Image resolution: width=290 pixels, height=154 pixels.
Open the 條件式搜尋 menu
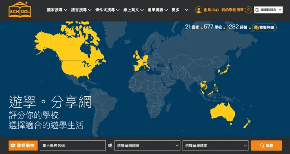pyautogui.click(x=107, y=10)
